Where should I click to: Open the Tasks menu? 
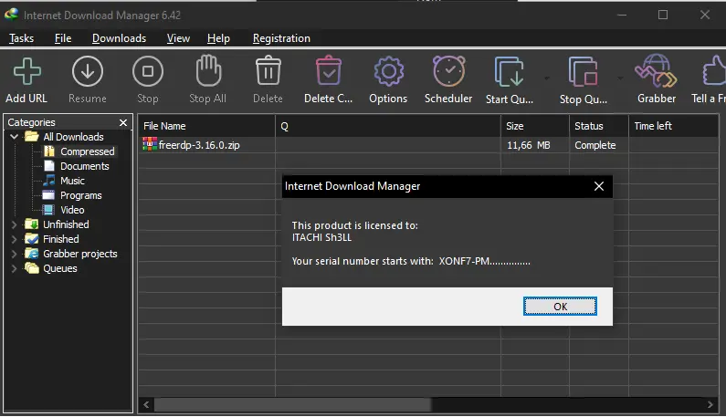click(21, 38)
